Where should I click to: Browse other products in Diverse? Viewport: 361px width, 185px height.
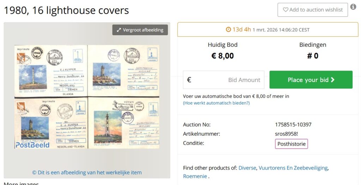click(x=247, y=168)
